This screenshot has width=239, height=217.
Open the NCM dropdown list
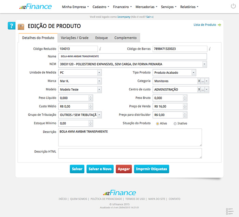tap(204, 64)
